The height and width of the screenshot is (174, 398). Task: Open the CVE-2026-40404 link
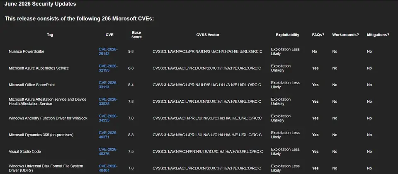tap(108, 168)
